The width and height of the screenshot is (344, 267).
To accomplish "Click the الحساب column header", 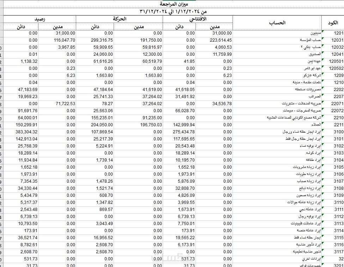I will point(277,23).
